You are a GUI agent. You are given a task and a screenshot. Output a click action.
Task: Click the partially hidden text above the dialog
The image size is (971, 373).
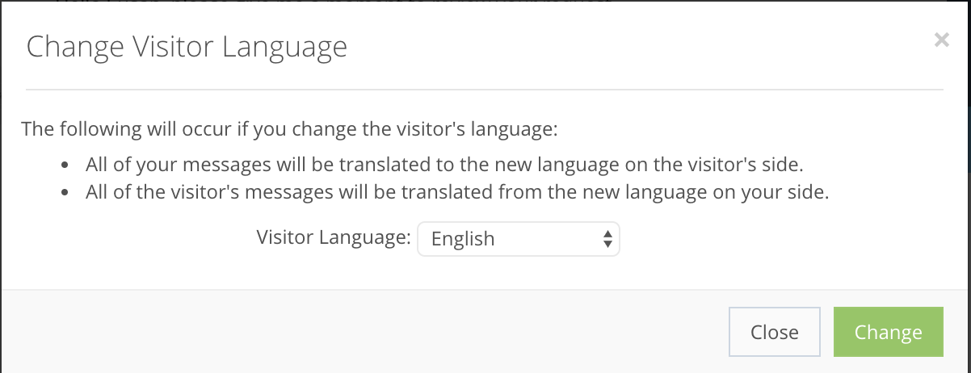click(x=323, y=2)
